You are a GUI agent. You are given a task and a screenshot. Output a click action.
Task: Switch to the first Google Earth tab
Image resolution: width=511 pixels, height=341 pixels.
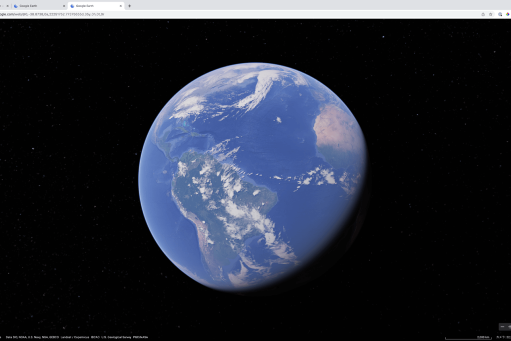coord(35,6)
